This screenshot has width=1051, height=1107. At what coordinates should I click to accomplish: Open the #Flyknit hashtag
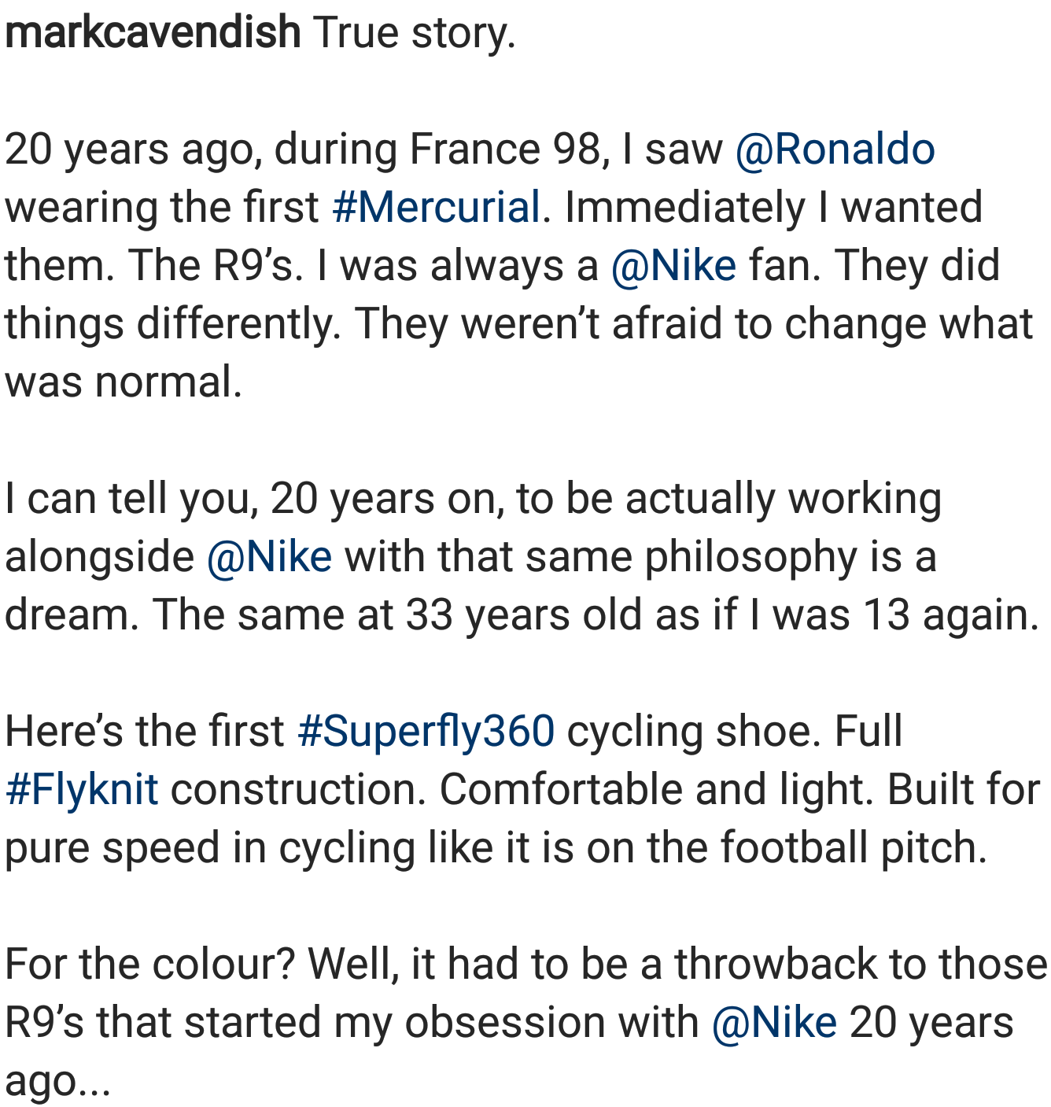click(x=82, y=790)
